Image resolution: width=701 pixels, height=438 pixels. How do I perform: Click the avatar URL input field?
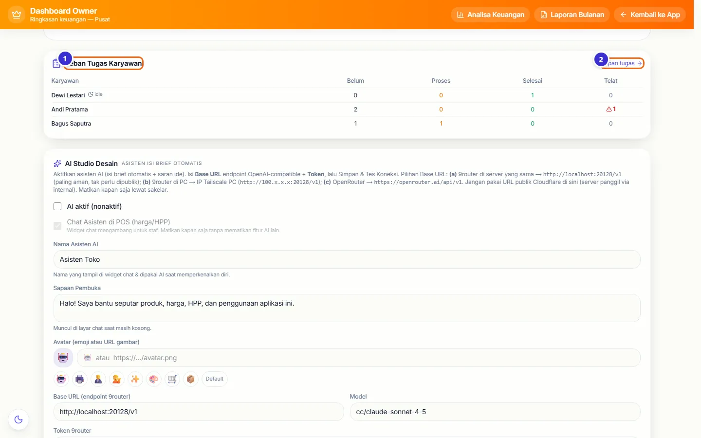click(358, 358)
